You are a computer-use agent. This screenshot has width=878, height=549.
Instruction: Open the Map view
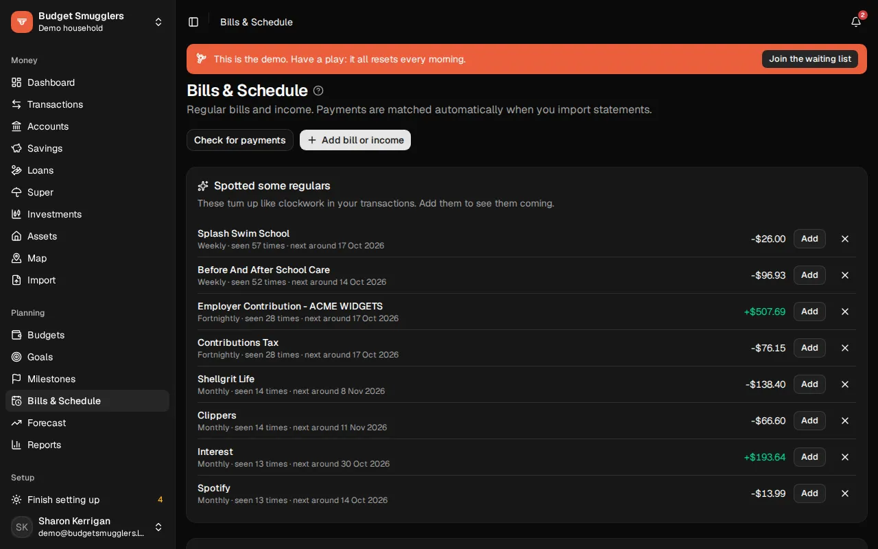click(87, 258)
